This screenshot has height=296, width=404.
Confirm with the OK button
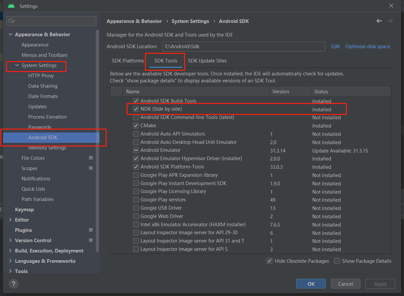click(311, 284)
